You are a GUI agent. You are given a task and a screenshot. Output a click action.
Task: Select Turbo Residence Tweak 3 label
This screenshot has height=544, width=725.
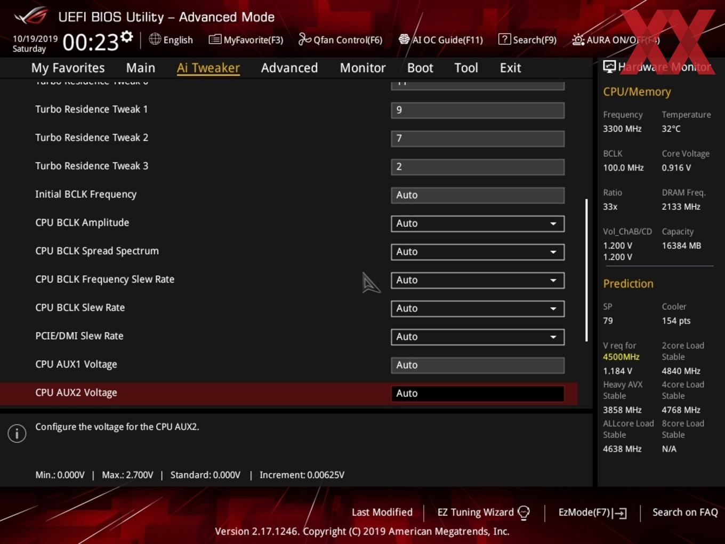point(92,166)
